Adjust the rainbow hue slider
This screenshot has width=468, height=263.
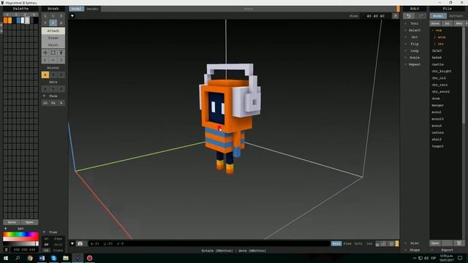(x=20, y=235)
